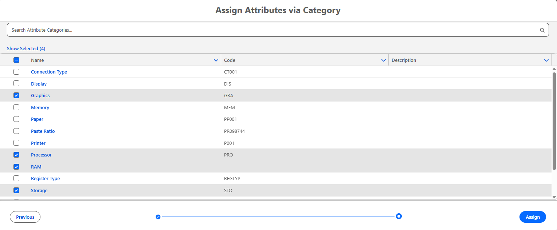Click the Show Selected (4) link
This screenshot has width=557, height=230.
point(26,48)
